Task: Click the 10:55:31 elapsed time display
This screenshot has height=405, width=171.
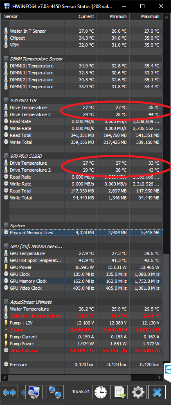Action: pos(81,392)
